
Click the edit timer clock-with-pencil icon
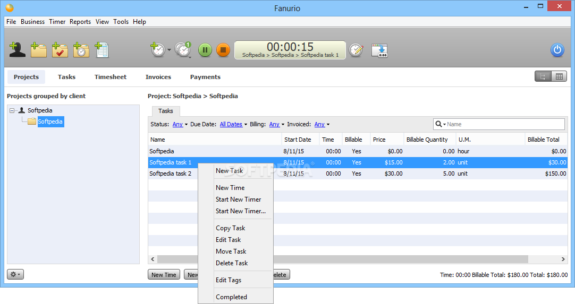356,50
